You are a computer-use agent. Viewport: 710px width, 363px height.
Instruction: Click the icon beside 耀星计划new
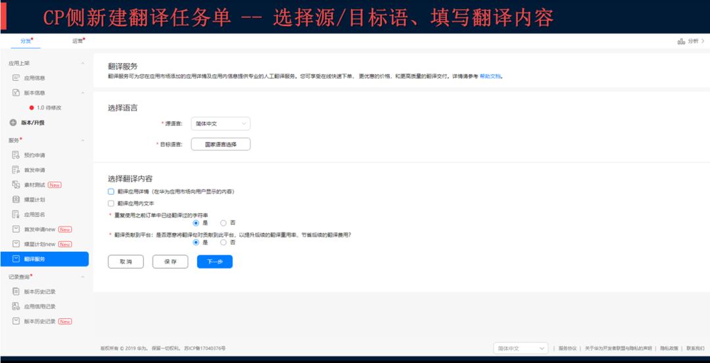coord(16,244)
